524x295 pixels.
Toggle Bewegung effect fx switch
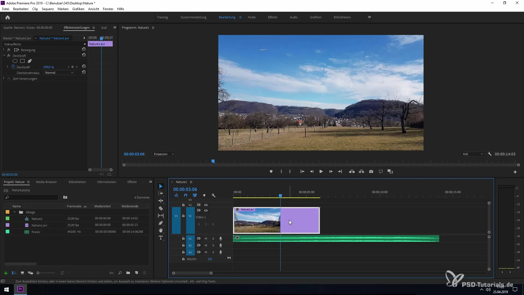click(9, 50)
